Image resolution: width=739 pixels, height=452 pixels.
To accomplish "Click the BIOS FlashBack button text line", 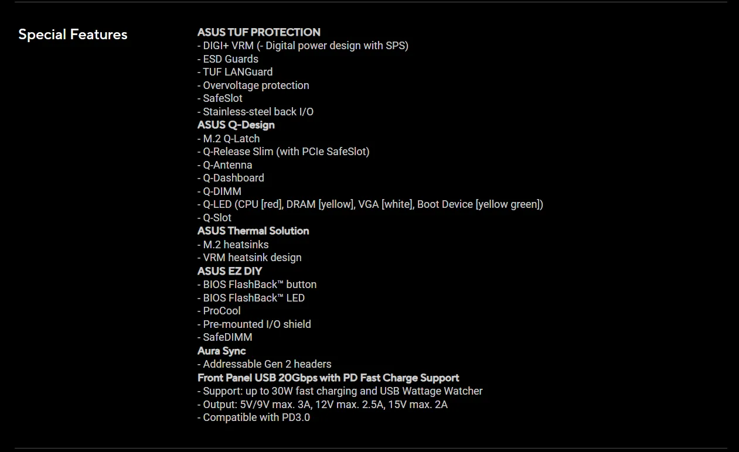I will tap(257, 285).
